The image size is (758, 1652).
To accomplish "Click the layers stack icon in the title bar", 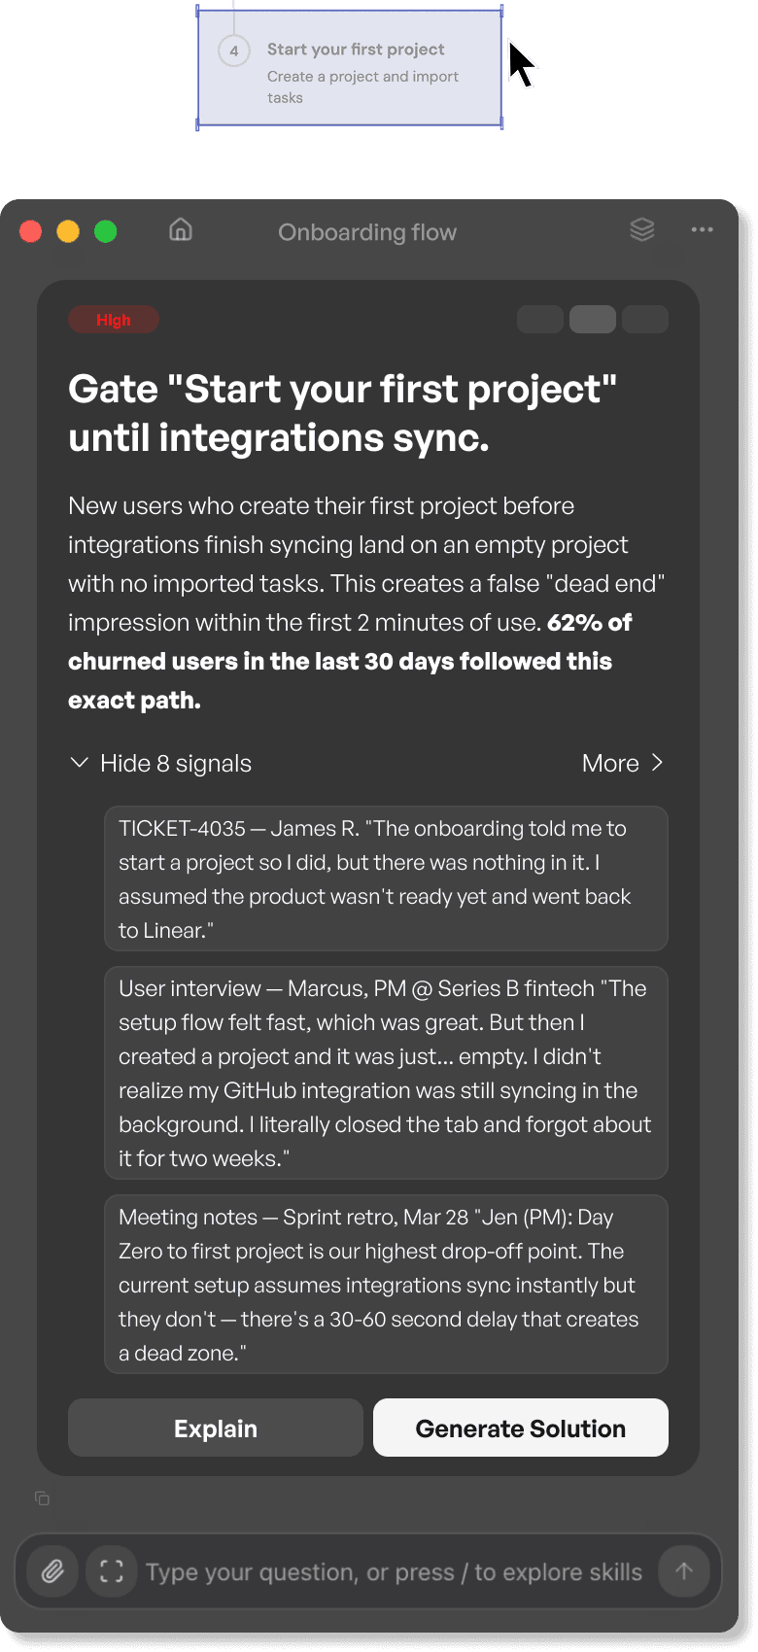I will coord(641,230).
